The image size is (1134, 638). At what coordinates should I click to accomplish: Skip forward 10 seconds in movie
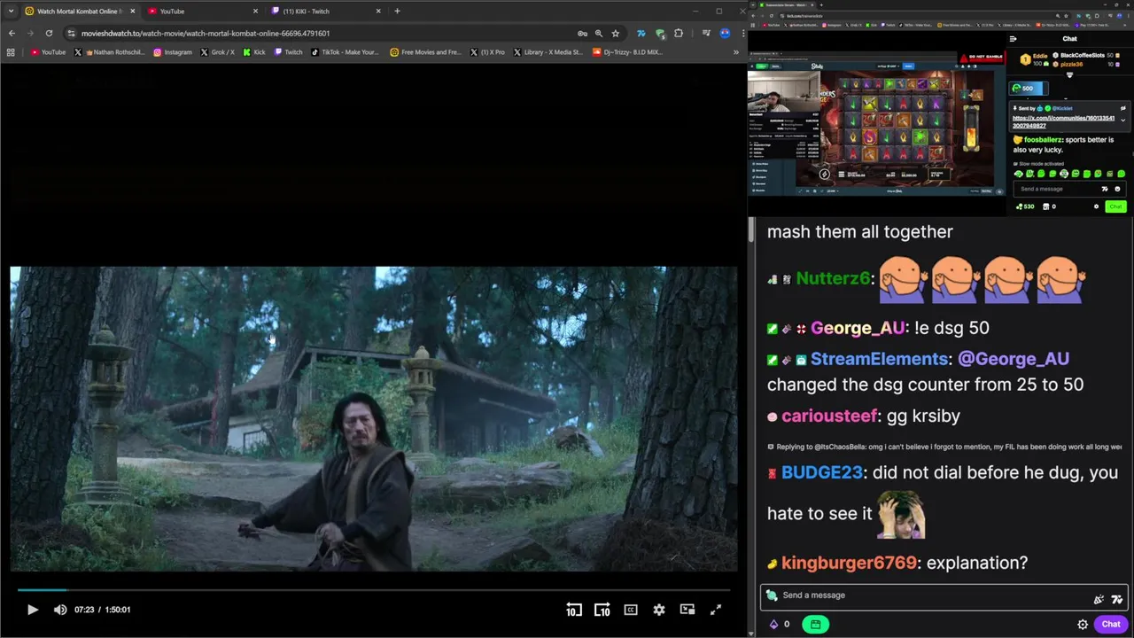coord(602,610)
